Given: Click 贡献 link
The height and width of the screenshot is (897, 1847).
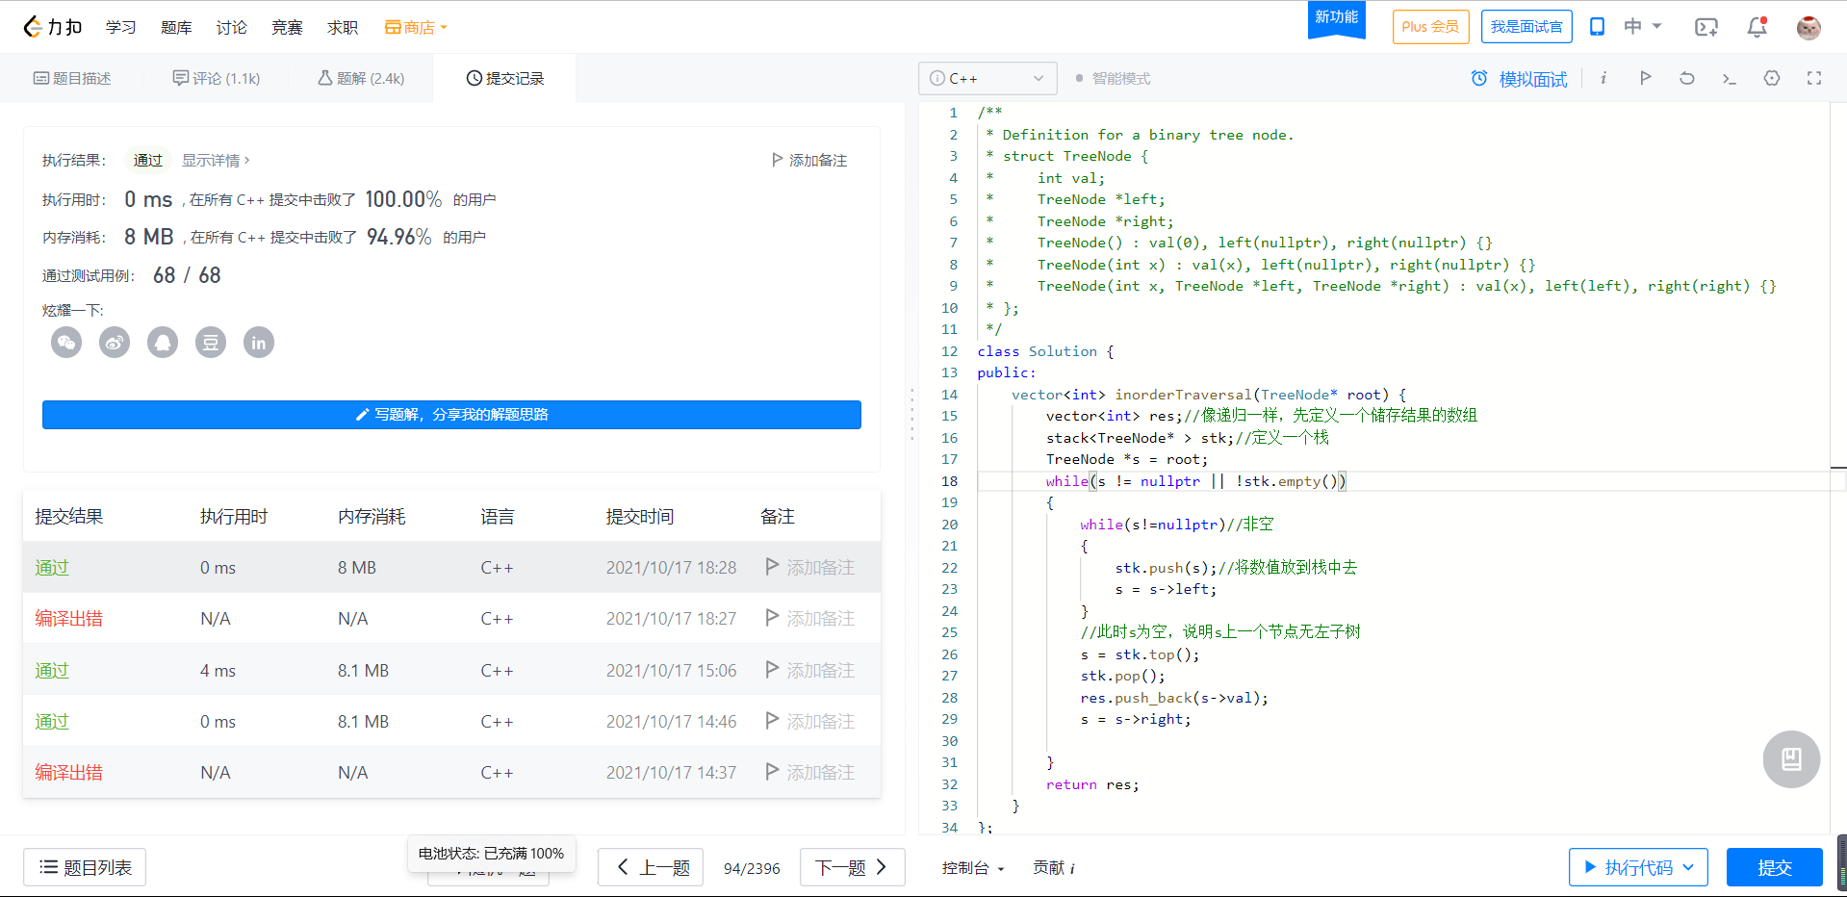Looking at the screenshot, I should click(1054, 868).
